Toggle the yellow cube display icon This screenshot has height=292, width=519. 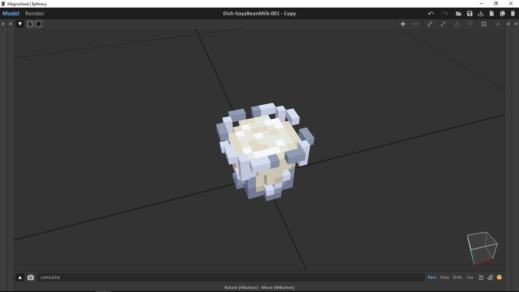click(x=499, y=277)
